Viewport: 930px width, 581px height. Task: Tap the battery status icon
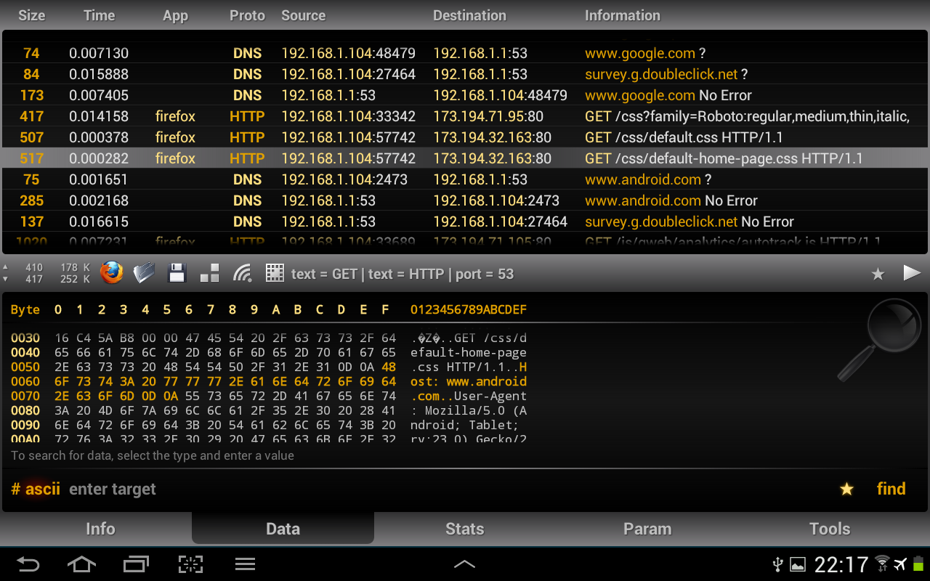(x=918, y=564)
